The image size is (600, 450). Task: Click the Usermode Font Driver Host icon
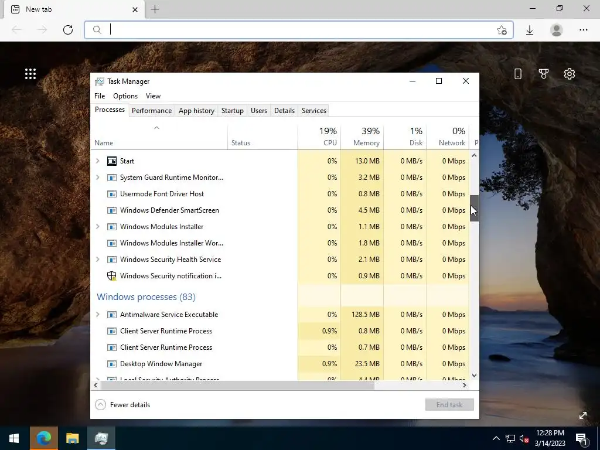click(111, 194)
